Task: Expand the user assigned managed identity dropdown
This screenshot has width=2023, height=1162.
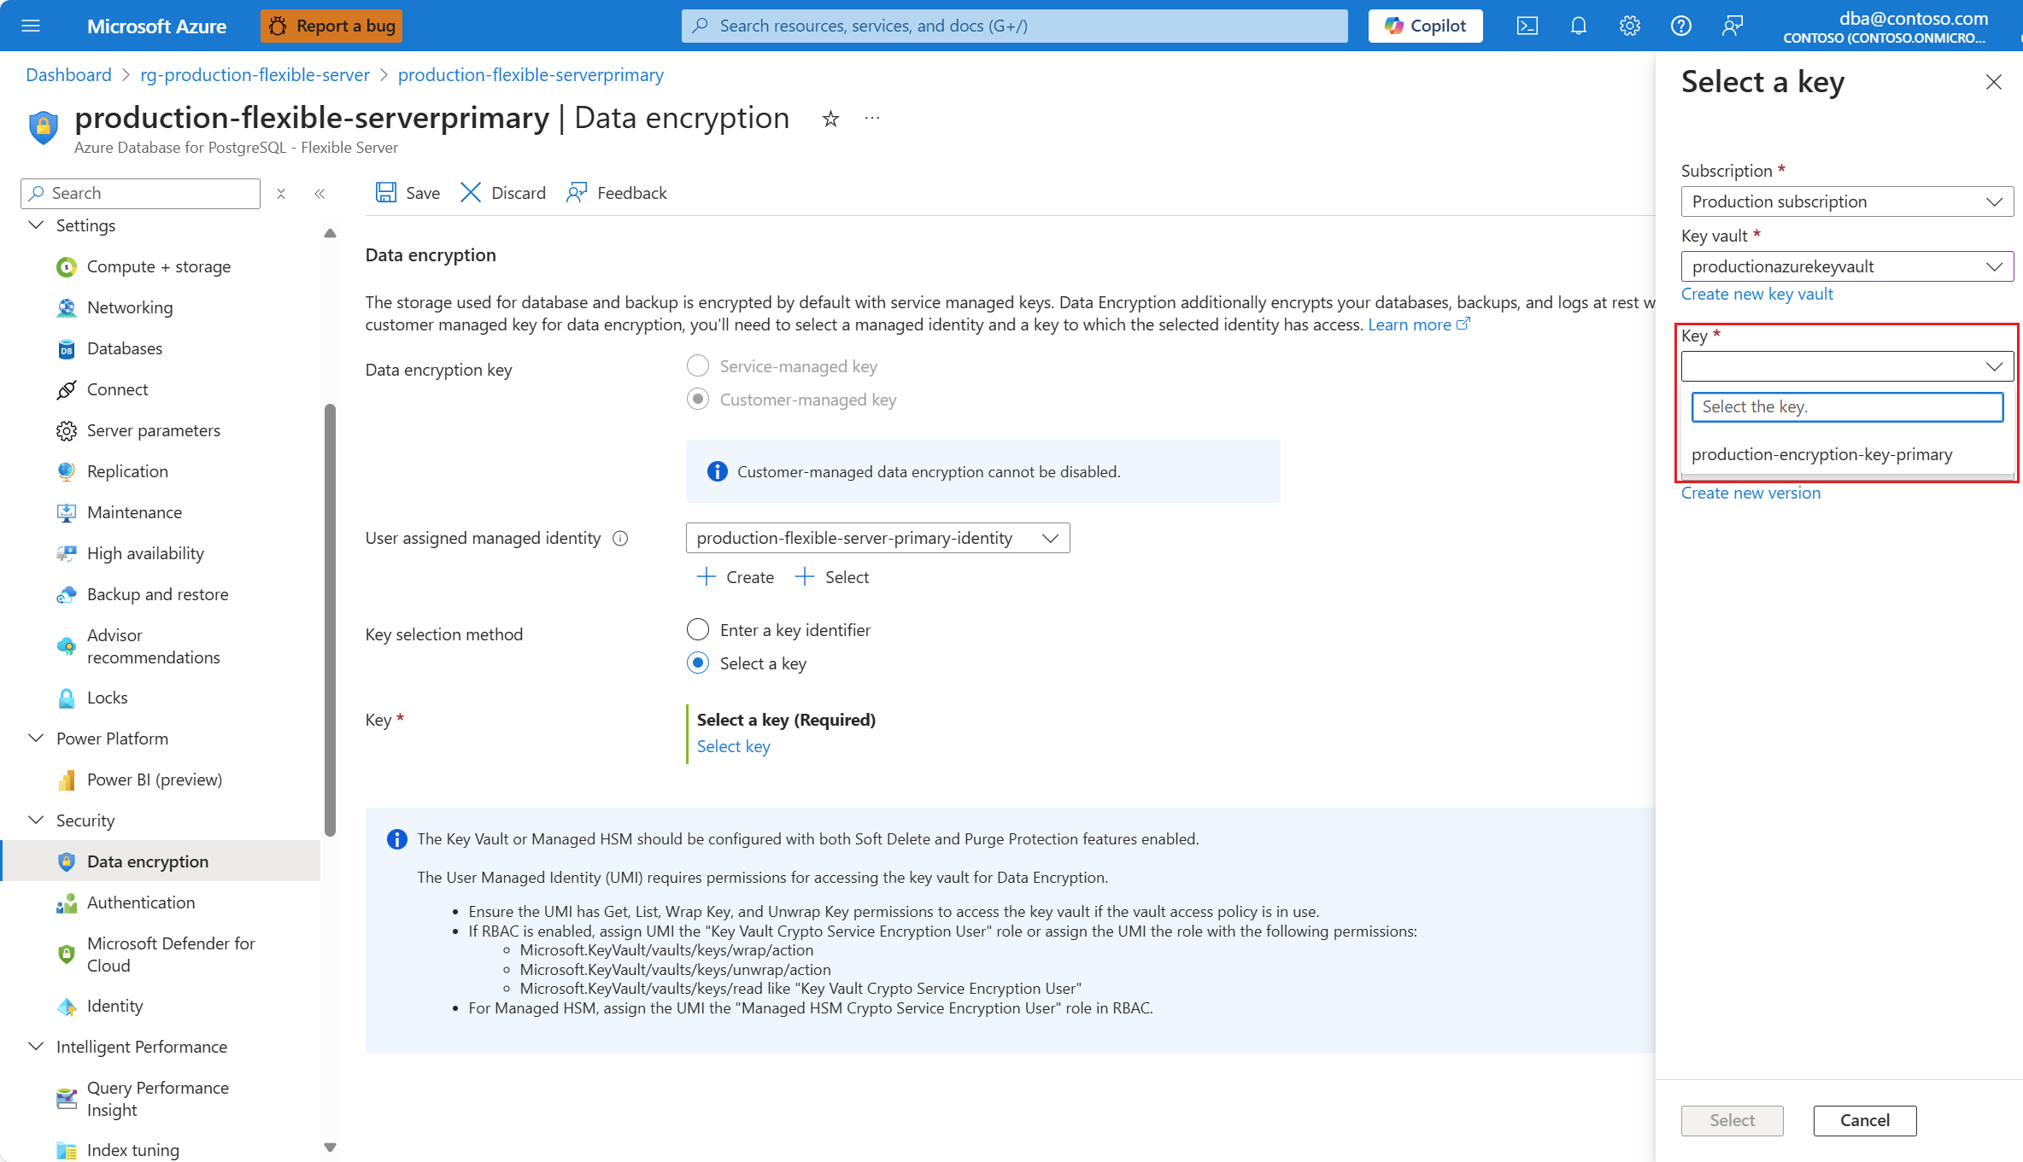Action: (877, 538)
